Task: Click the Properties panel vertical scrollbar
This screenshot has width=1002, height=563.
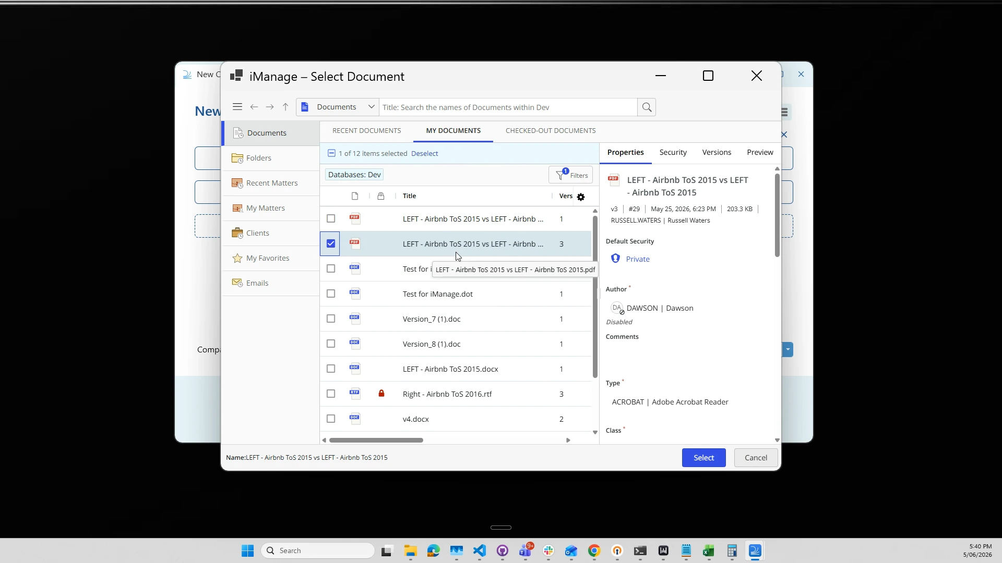Action: point(777,215)
